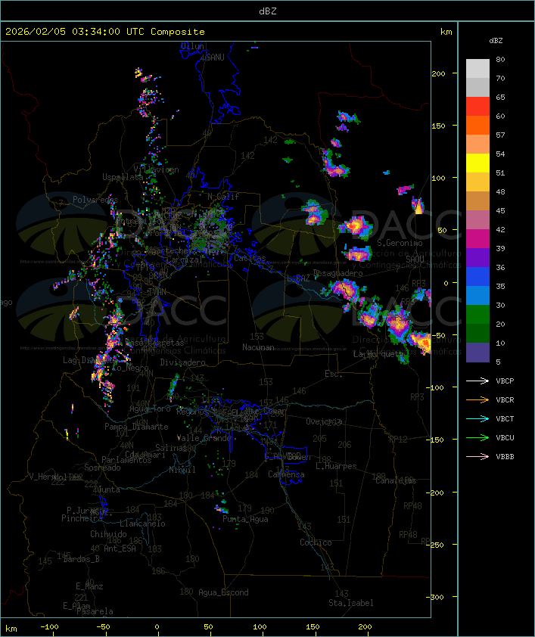Choose the green 20-30 dBZ swatch
Image resolution: width=535 pixels, height=637 pixels.
click(477, 314)
